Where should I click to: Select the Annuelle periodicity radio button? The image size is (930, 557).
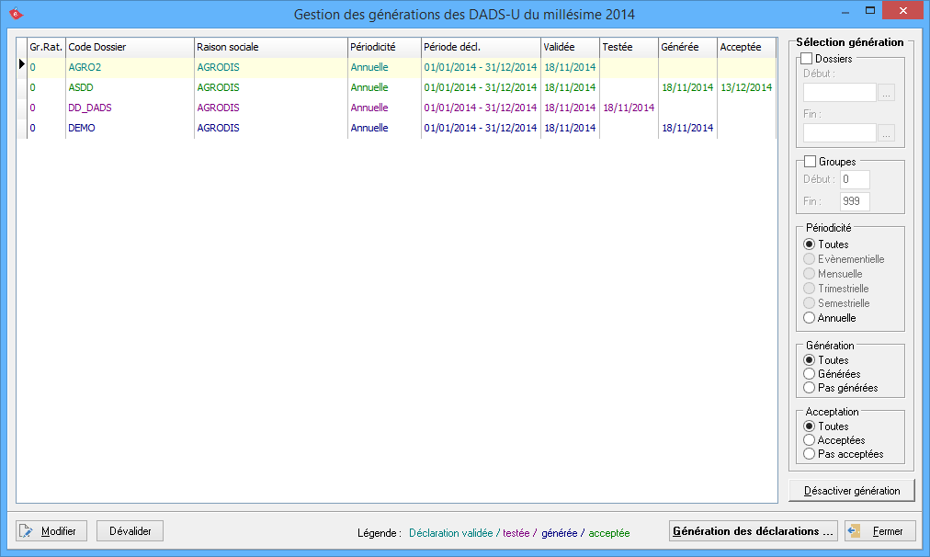[x=810, y=318]
